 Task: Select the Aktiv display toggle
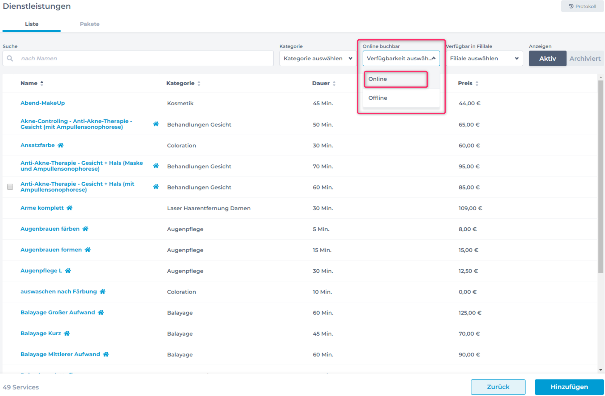(547, 59)
